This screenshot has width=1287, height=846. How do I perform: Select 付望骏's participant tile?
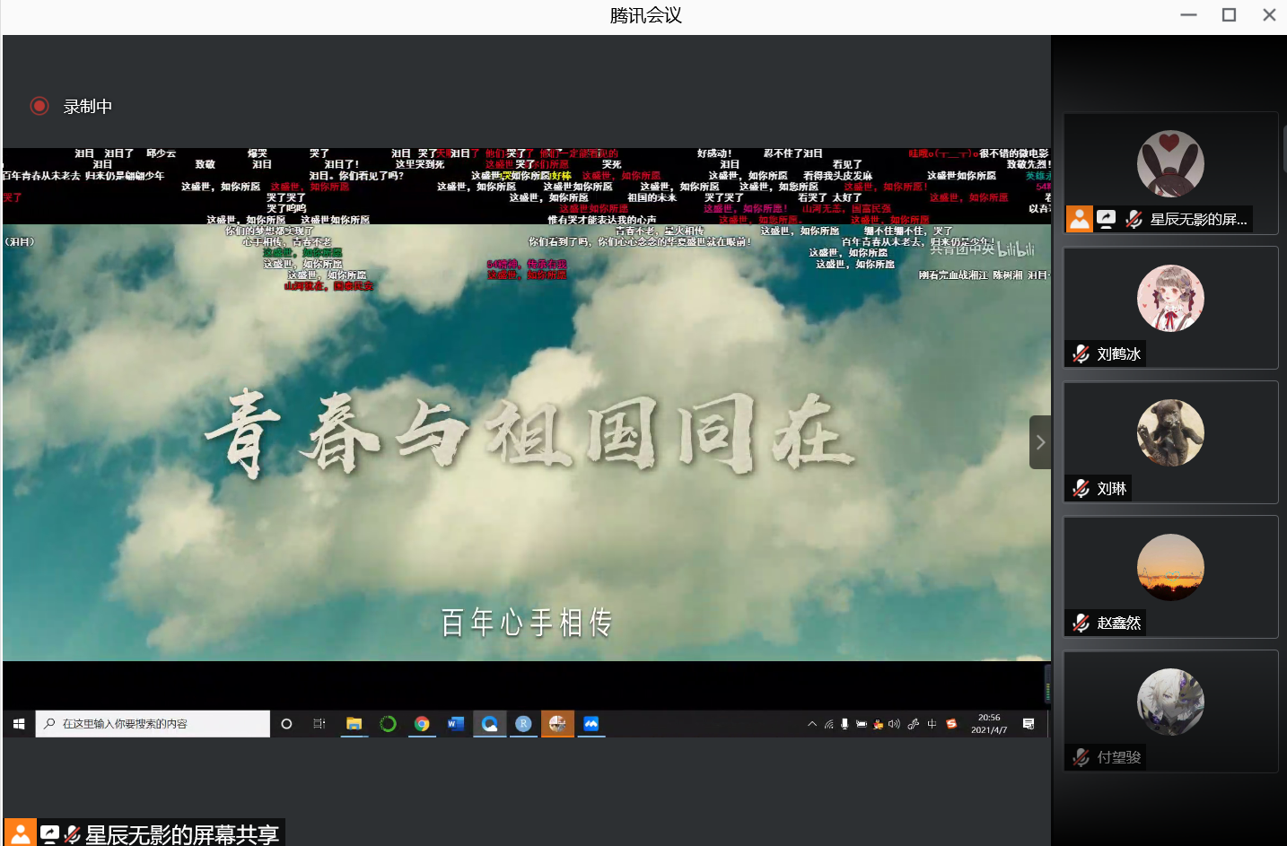(x=1170, y=711)
